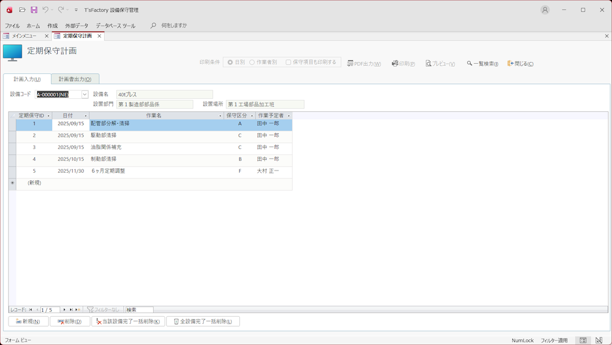Switch to Design View status bar icon
The width and height of the screenshot is (612, 345).
pos(599,340)
